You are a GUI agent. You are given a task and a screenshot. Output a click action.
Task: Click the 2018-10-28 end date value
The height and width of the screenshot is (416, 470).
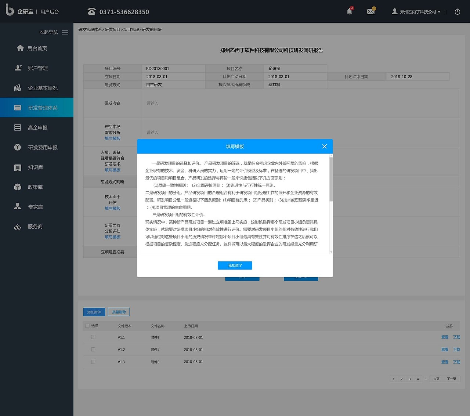[402, 77]
